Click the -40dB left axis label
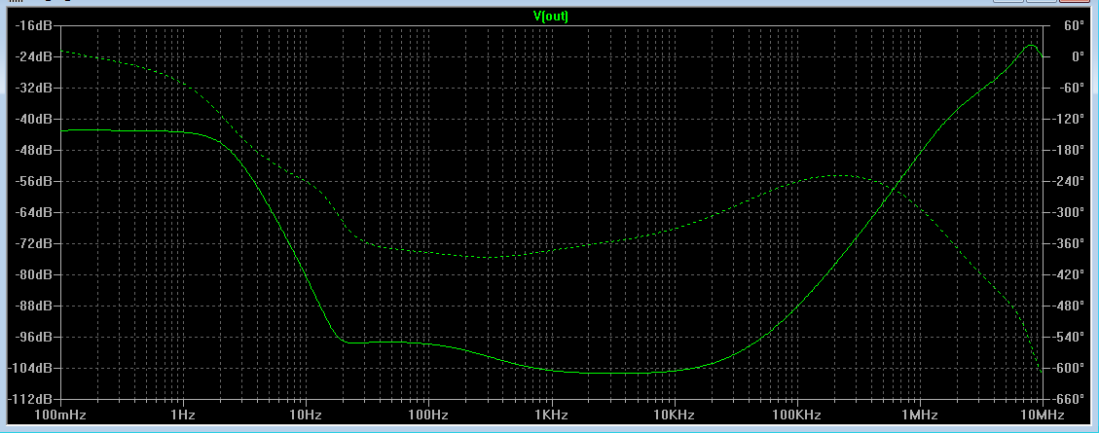Image resolution: width=1099 pixels, height=433 pixels. click(x=36, y=119)
